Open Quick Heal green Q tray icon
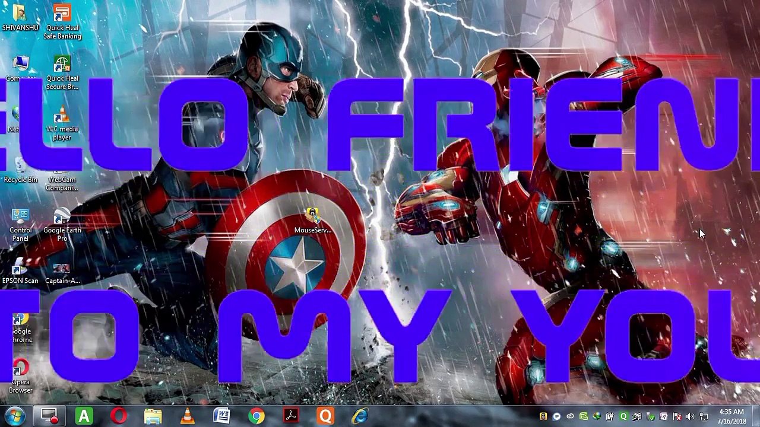Image resolution: width=760 pixels, height=427 pixels. (623, 417)
